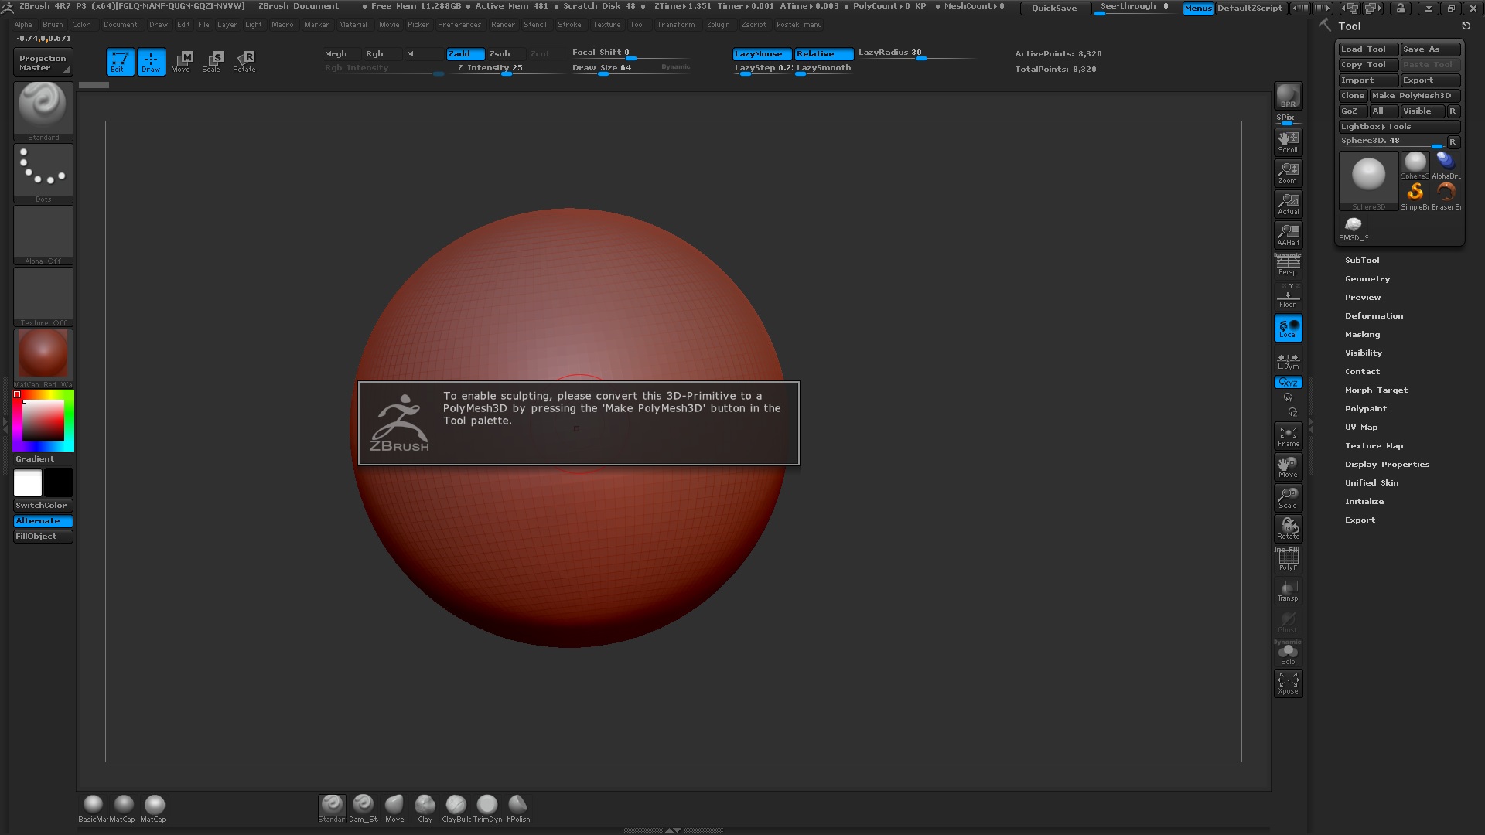Toggle Transp transparency mode

click(1288, 591)
